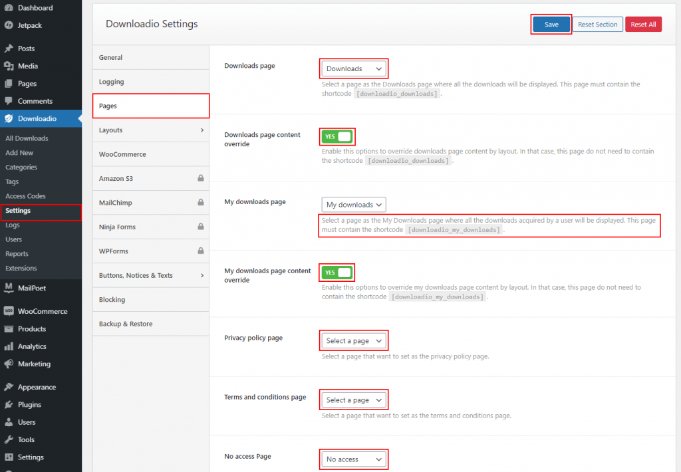Open the Ninja Forms settings tab

click(x=151, y=227)
